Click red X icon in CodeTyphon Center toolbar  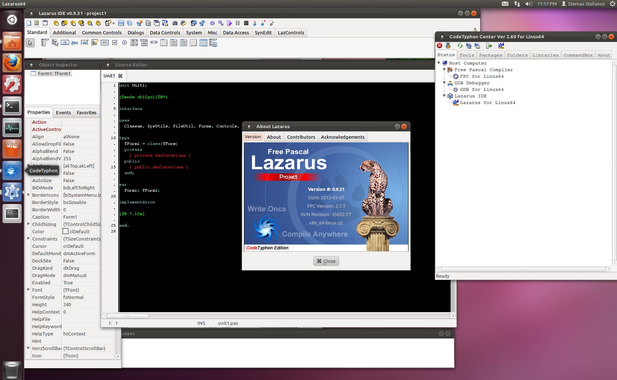click(x=439, y=46)
